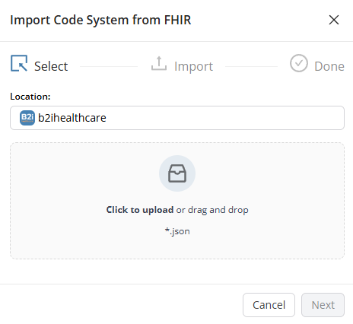
Task: Click the Select step cursor icon
Action: coord(19,63)
